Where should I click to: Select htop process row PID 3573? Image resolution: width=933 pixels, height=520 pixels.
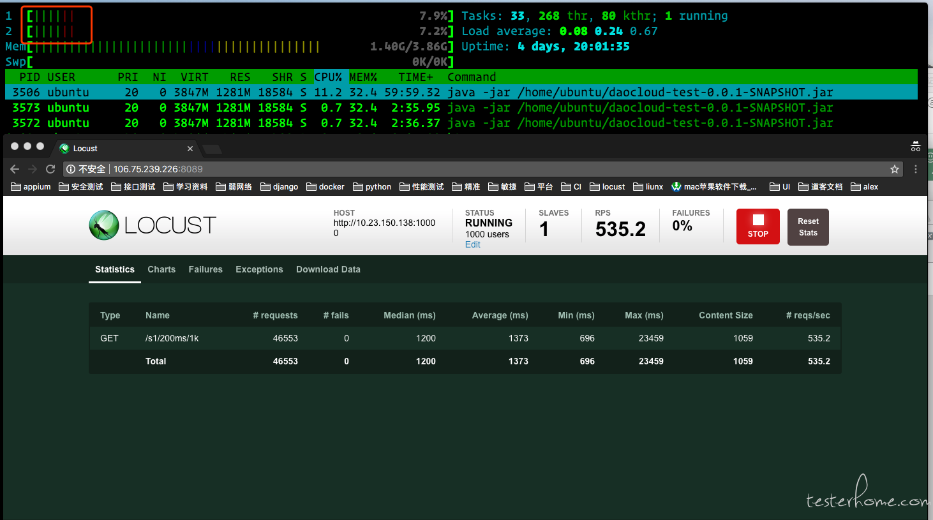[x=461, y=108]
